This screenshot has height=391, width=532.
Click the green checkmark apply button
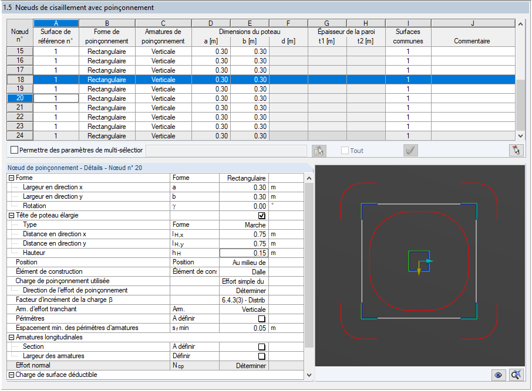point(410,151)
